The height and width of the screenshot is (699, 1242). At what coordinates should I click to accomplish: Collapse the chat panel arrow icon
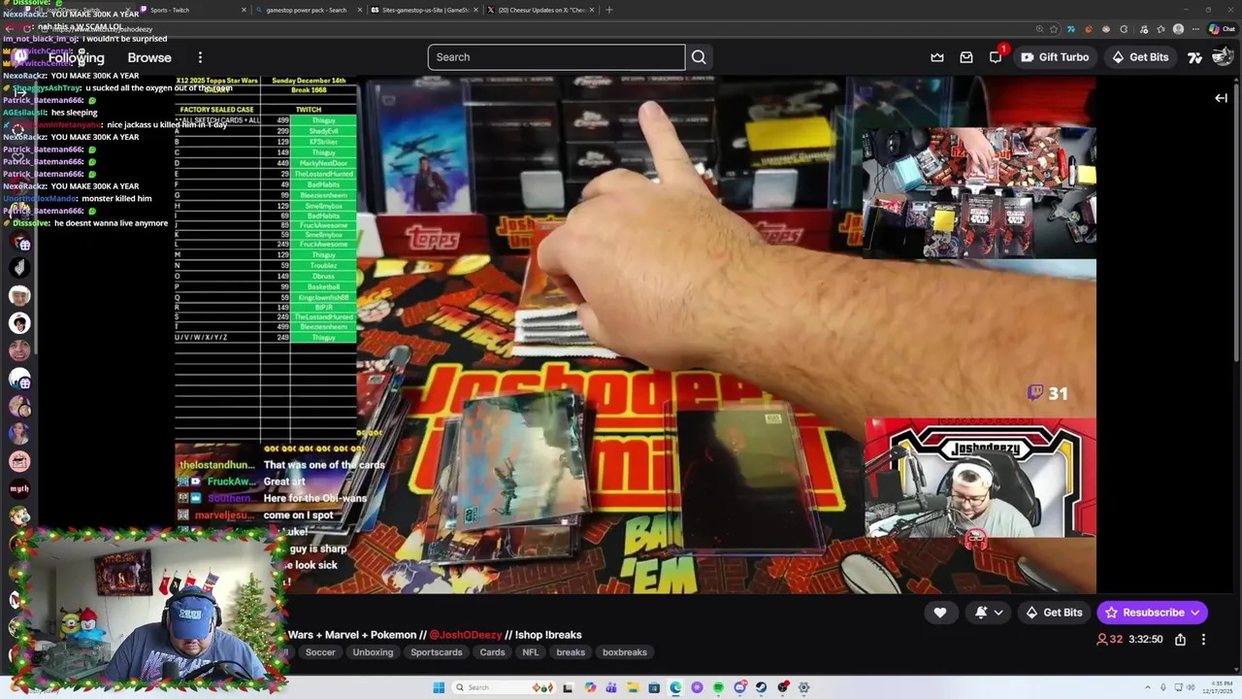pyautogui.click(x=1222, y=98)
